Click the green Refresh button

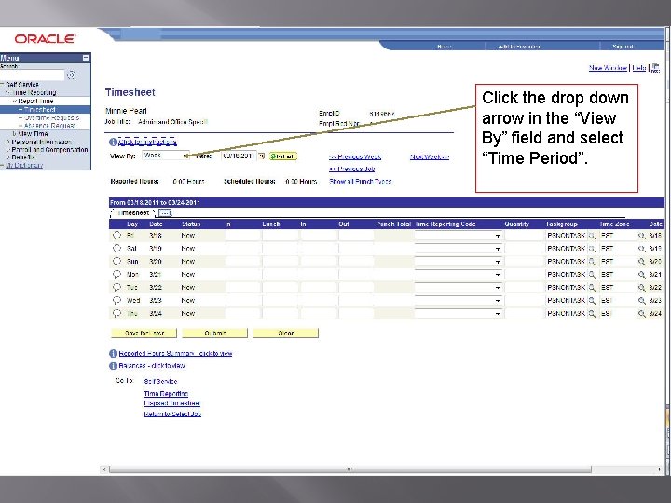click(283, 156)
